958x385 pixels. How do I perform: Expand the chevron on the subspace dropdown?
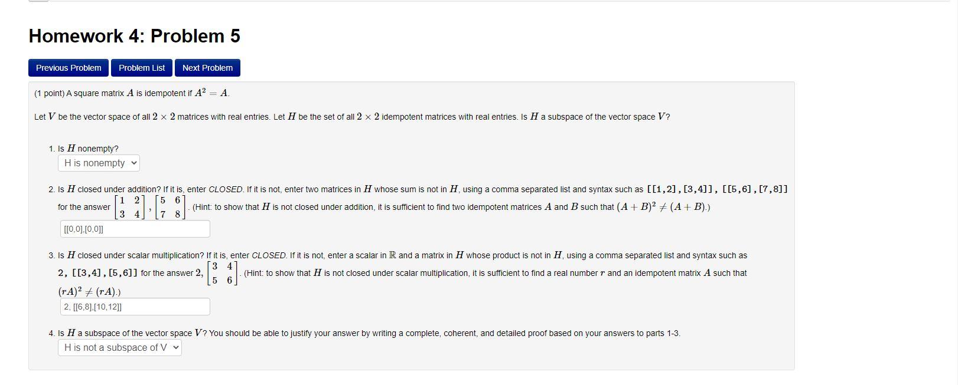coord(175,347)
